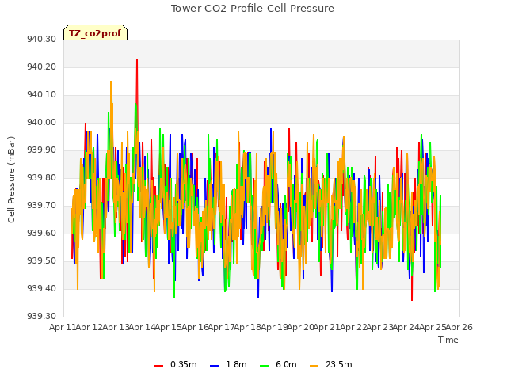
Task: Click the 939.70 y-axis tick label
Action: (x=41, y=206)
